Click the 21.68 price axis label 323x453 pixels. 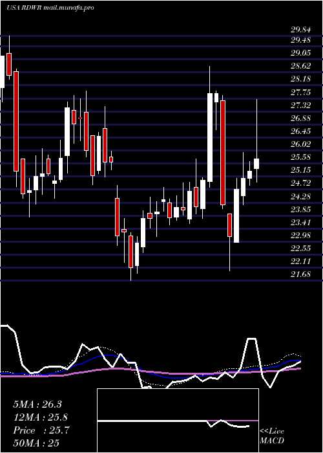pos(300,274)
